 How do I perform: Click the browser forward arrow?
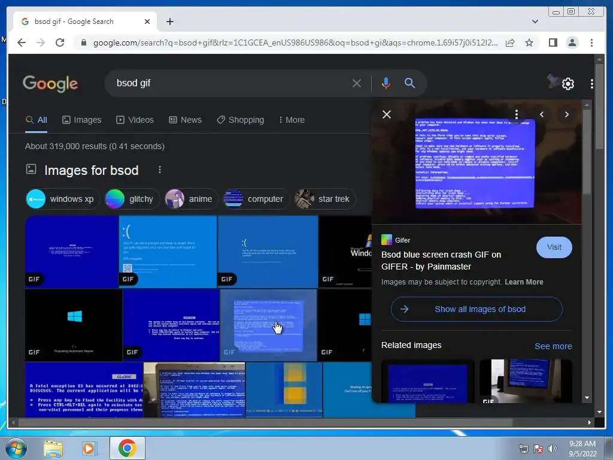click(x=41, y=43)
